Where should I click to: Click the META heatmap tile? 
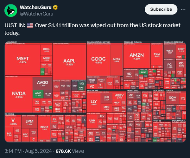pyautogui.click(x=117, y=60)
